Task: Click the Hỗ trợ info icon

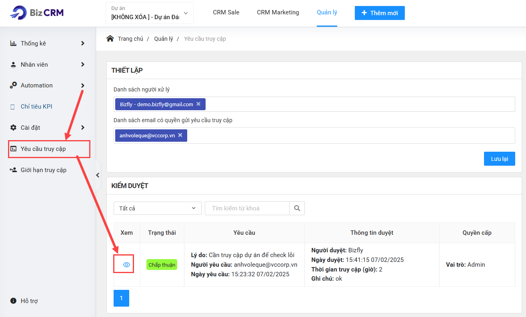Action: point(13,301)
